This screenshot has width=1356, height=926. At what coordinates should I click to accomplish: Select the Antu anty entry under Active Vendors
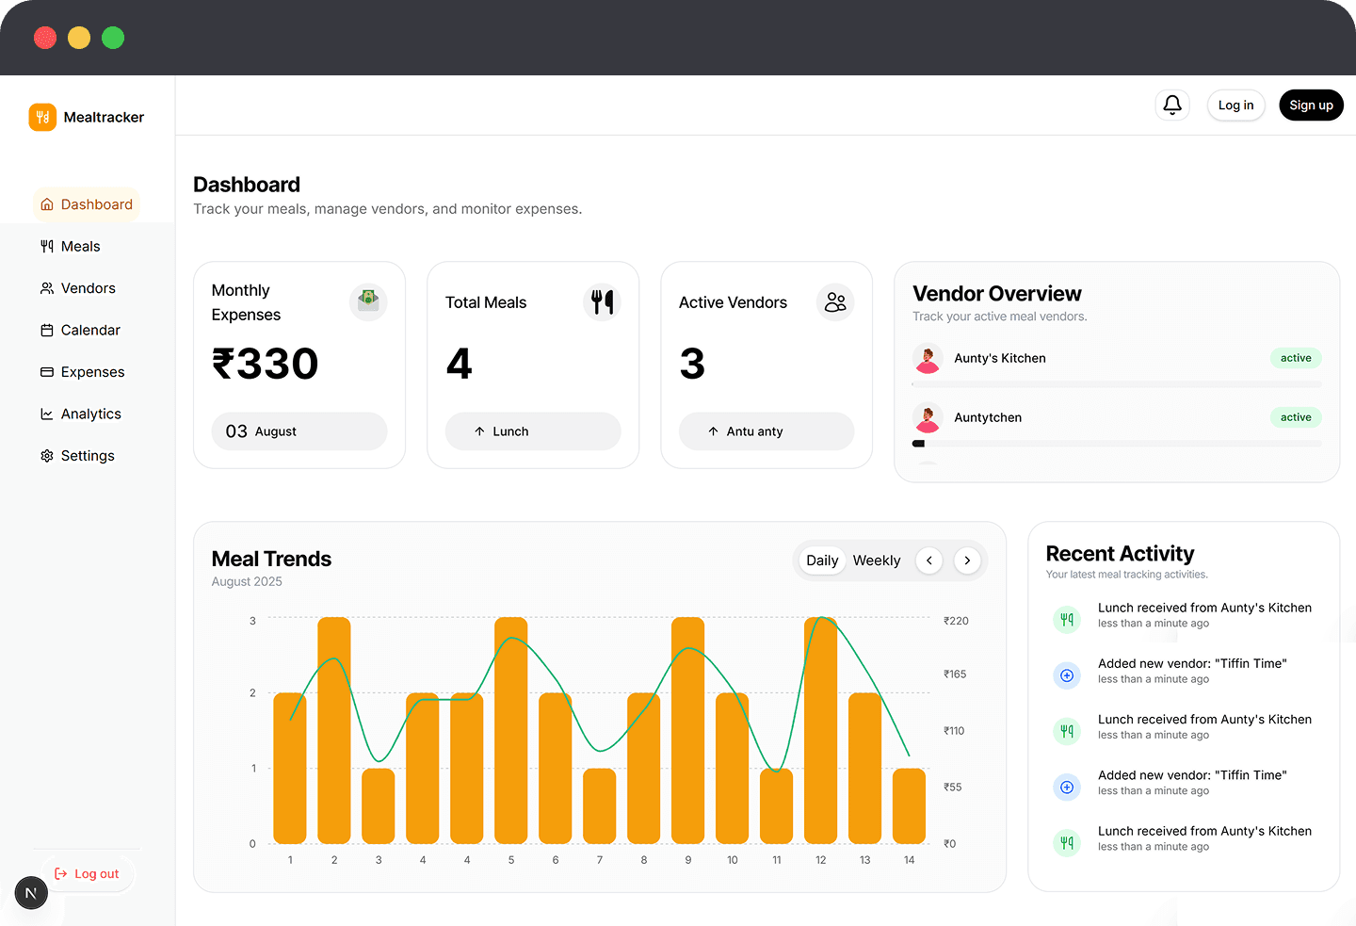767,431
